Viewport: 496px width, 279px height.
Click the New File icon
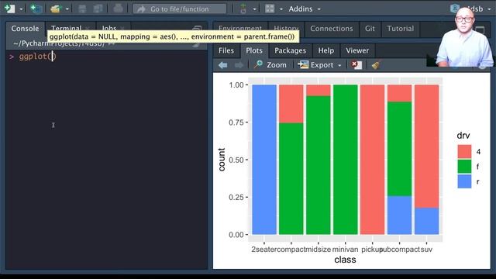(9, 9)
